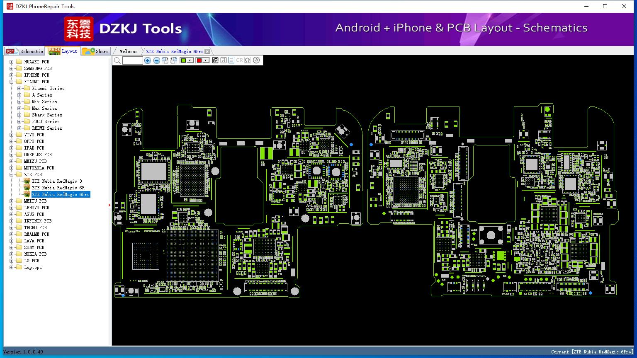Click the red arrow on the panel splitter
Viewport: 637px width, 358px height.
pos(109,205)
